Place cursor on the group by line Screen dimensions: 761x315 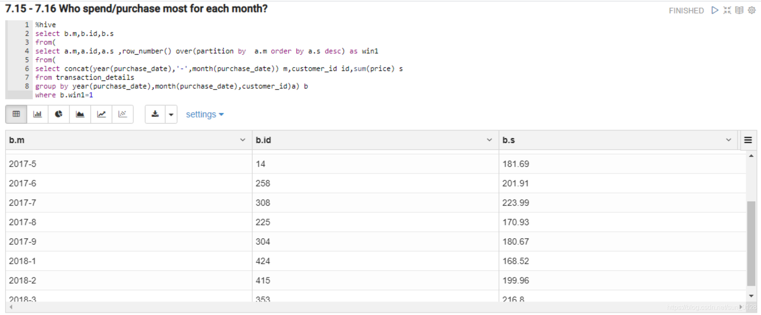point(172,86)
